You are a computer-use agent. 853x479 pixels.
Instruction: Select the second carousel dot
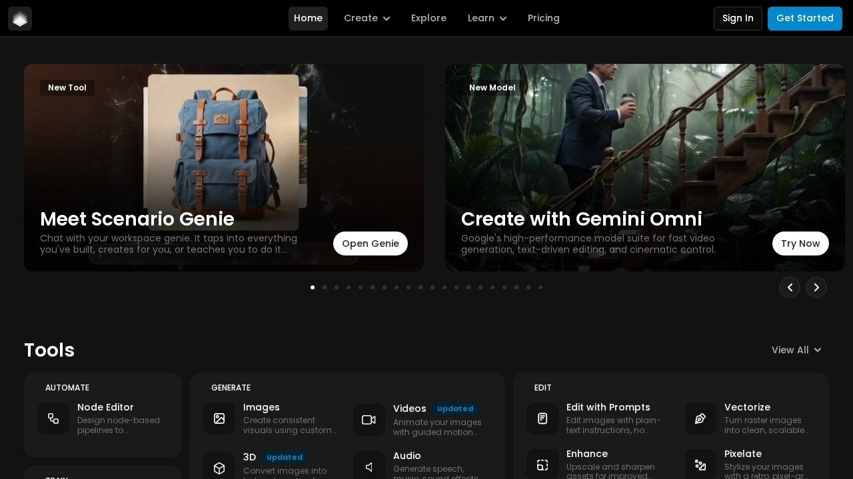pyautogui.click(x=325, y=287)
